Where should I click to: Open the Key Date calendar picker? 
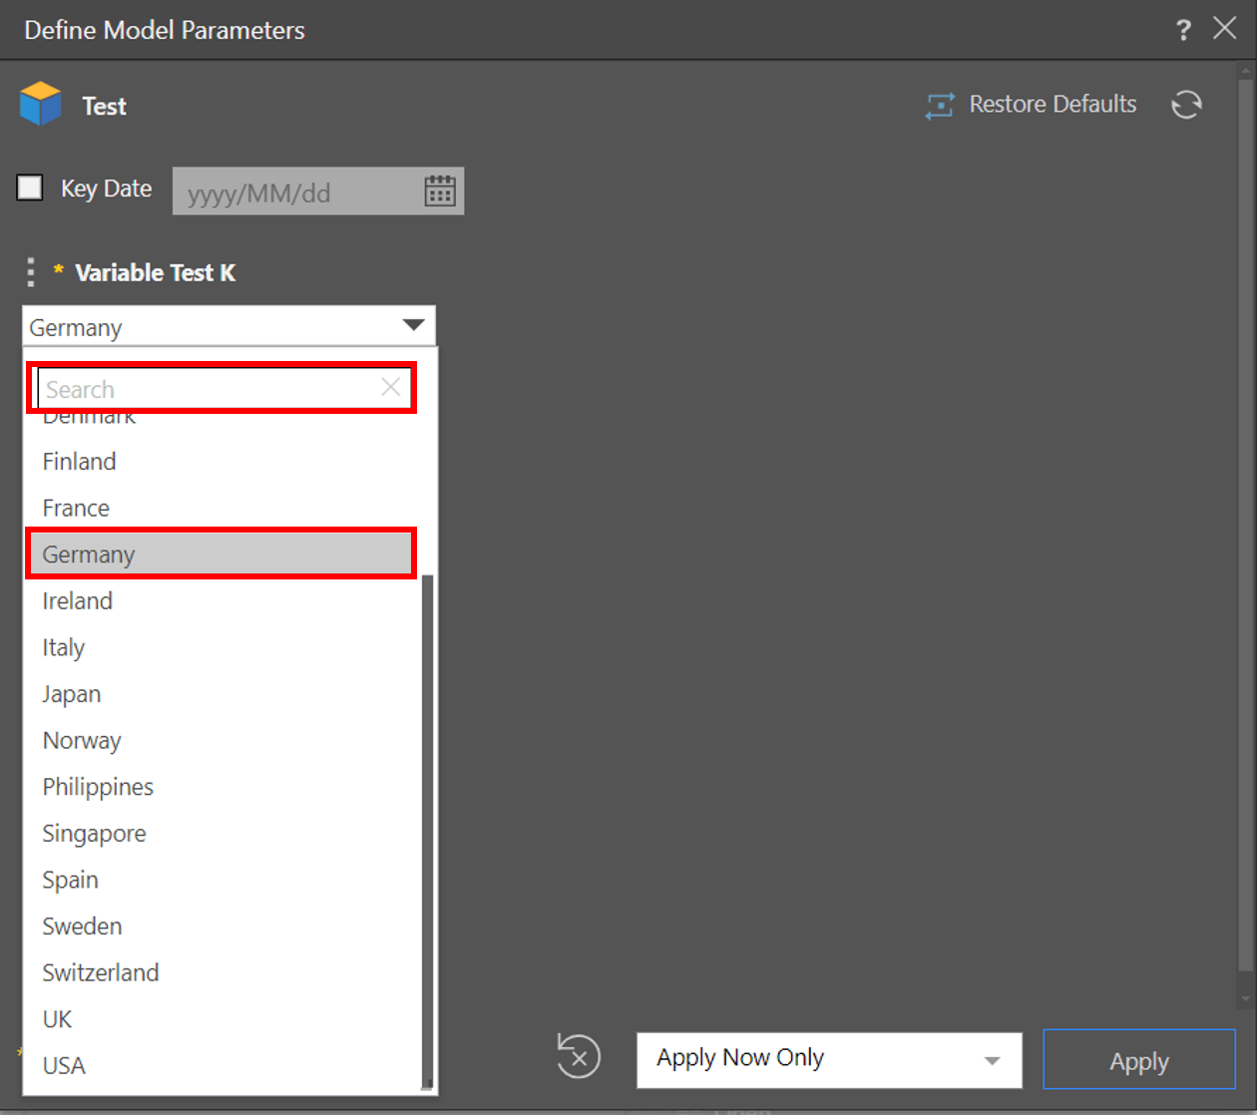[x=440, y=191]
